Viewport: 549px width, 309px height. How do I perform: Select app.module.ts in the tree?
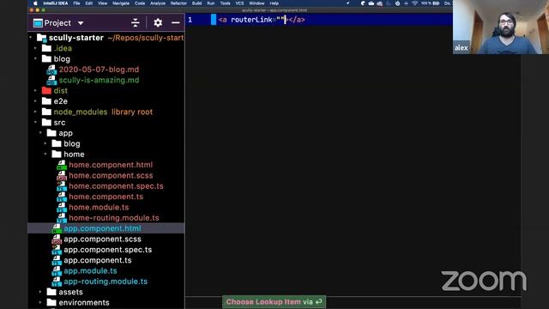pyautogui.click(x=90, y=271)
